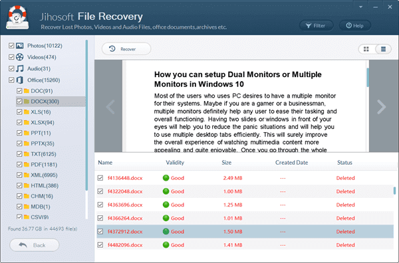
Task: Select the CHM(16) folder
Action: tap(42, 196)
